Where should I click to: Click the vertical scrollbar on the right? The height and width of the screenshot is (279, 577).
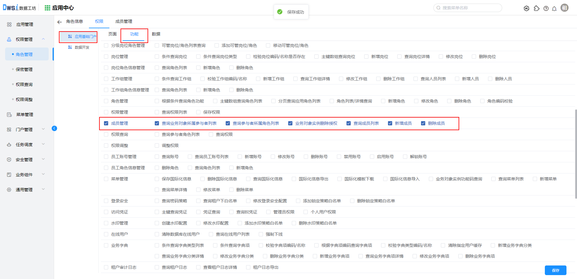(x=575, y=153)
